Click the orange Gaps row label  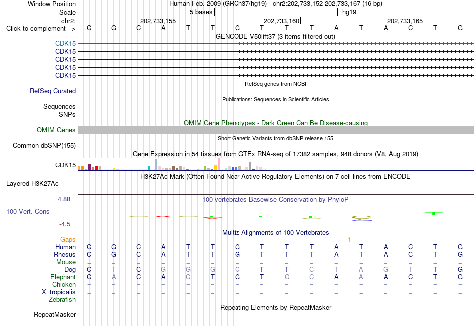click(68, 240)
